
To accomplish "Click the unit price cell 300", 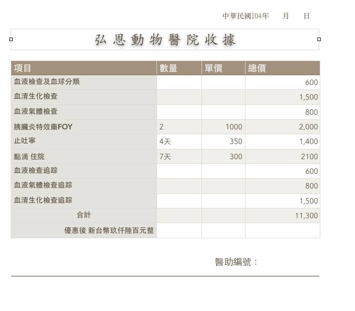I will click(223, 156).
